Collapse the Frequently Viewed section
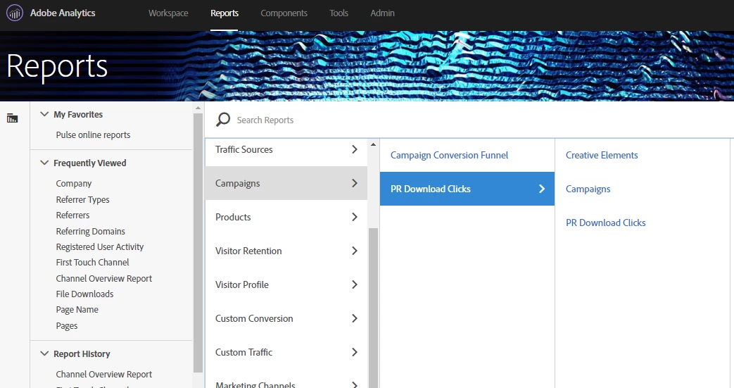734x388 pixels. (44, 163)
